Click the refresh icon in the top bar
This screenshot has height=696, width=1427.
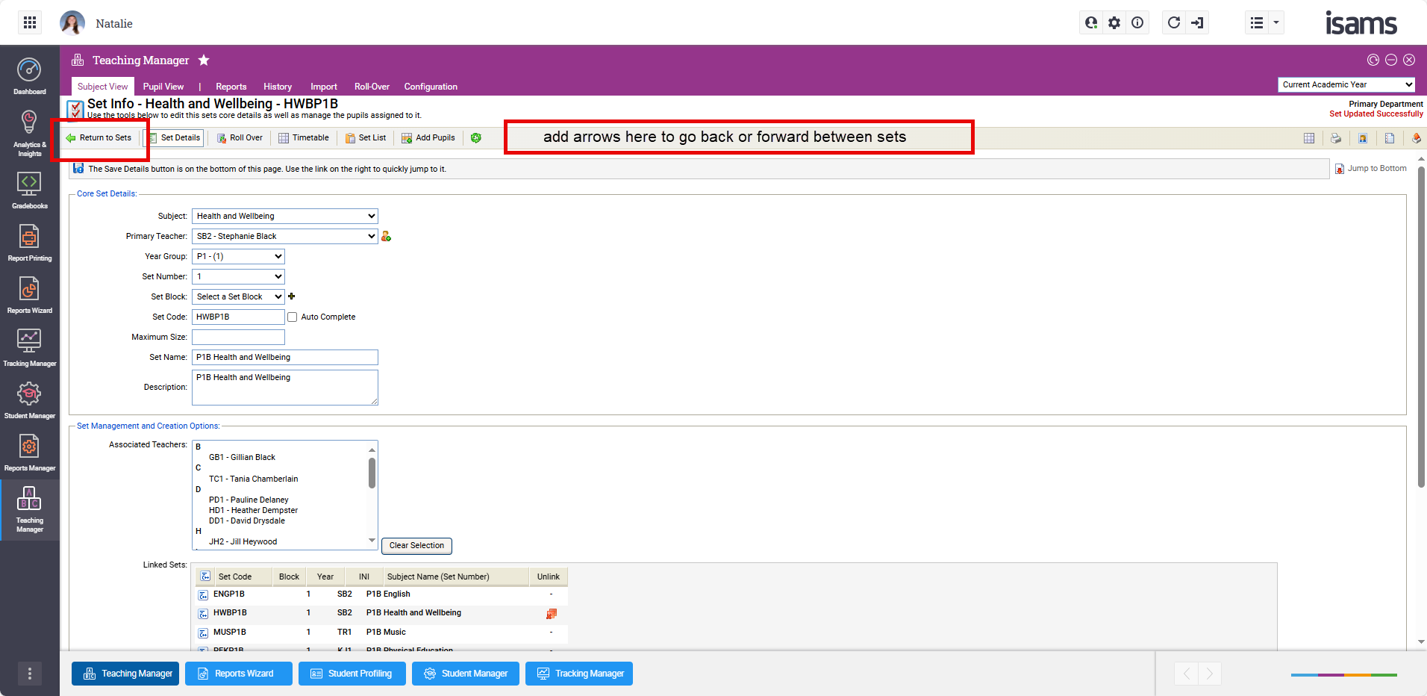pyautogui.click(x=1174, y=23)
